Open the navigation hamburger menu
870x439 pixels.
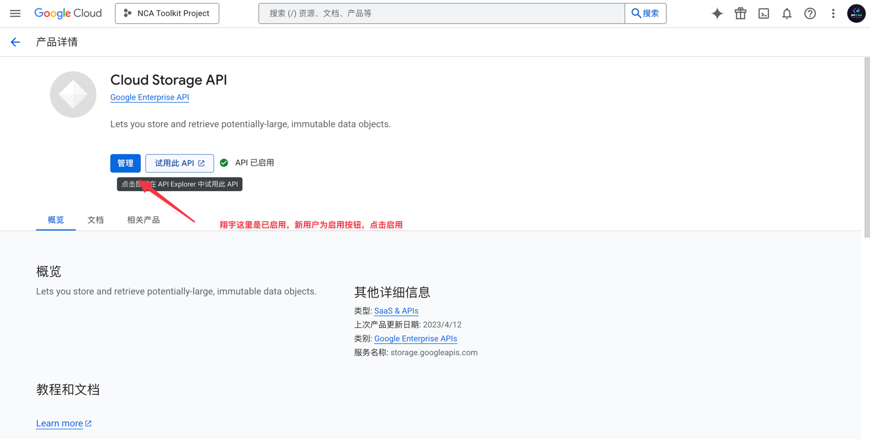[15, 13]
